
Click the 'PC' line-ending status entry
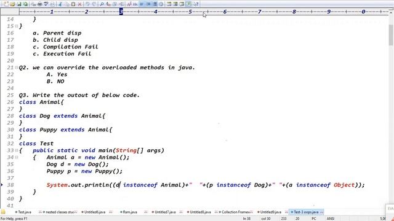[314, 219]
